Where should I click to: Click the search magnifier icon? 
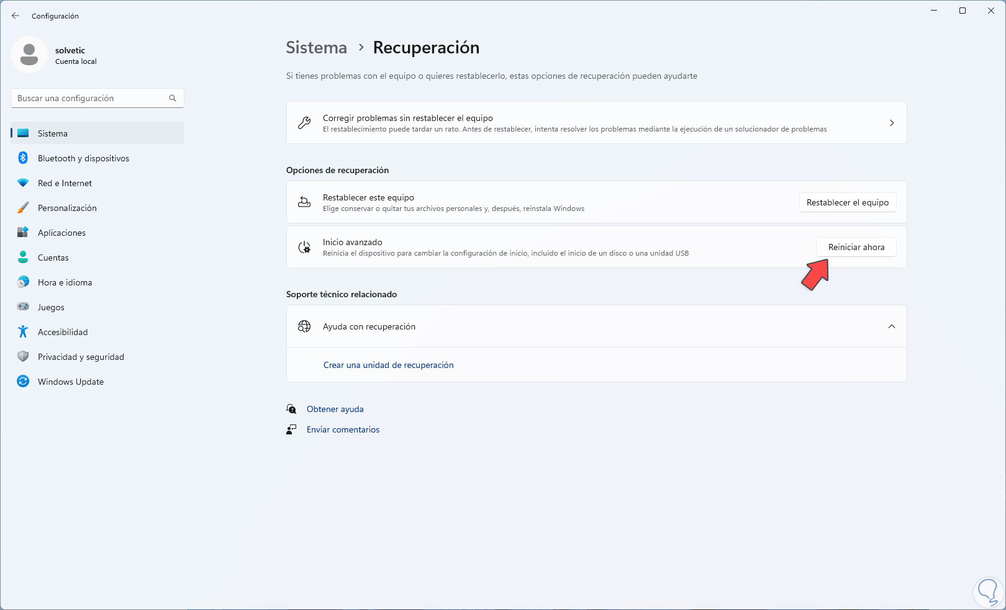[x=173, y=98]
